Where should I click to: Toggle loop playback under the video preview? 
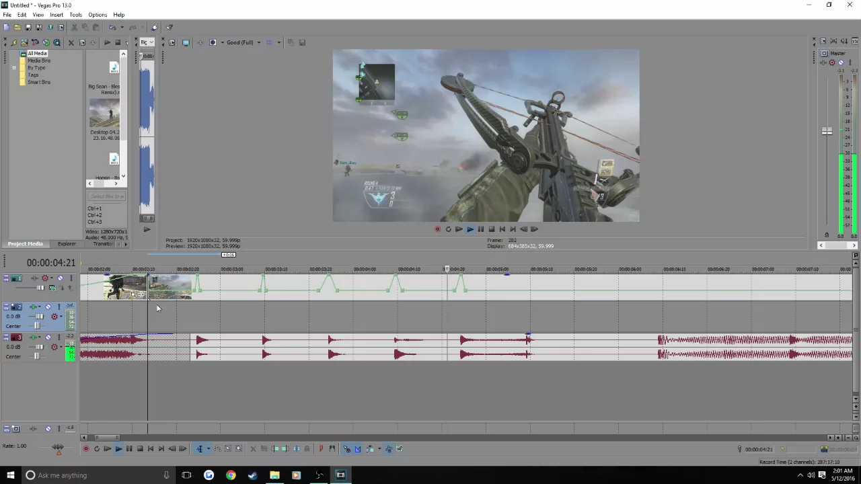[x=448, y=229]
